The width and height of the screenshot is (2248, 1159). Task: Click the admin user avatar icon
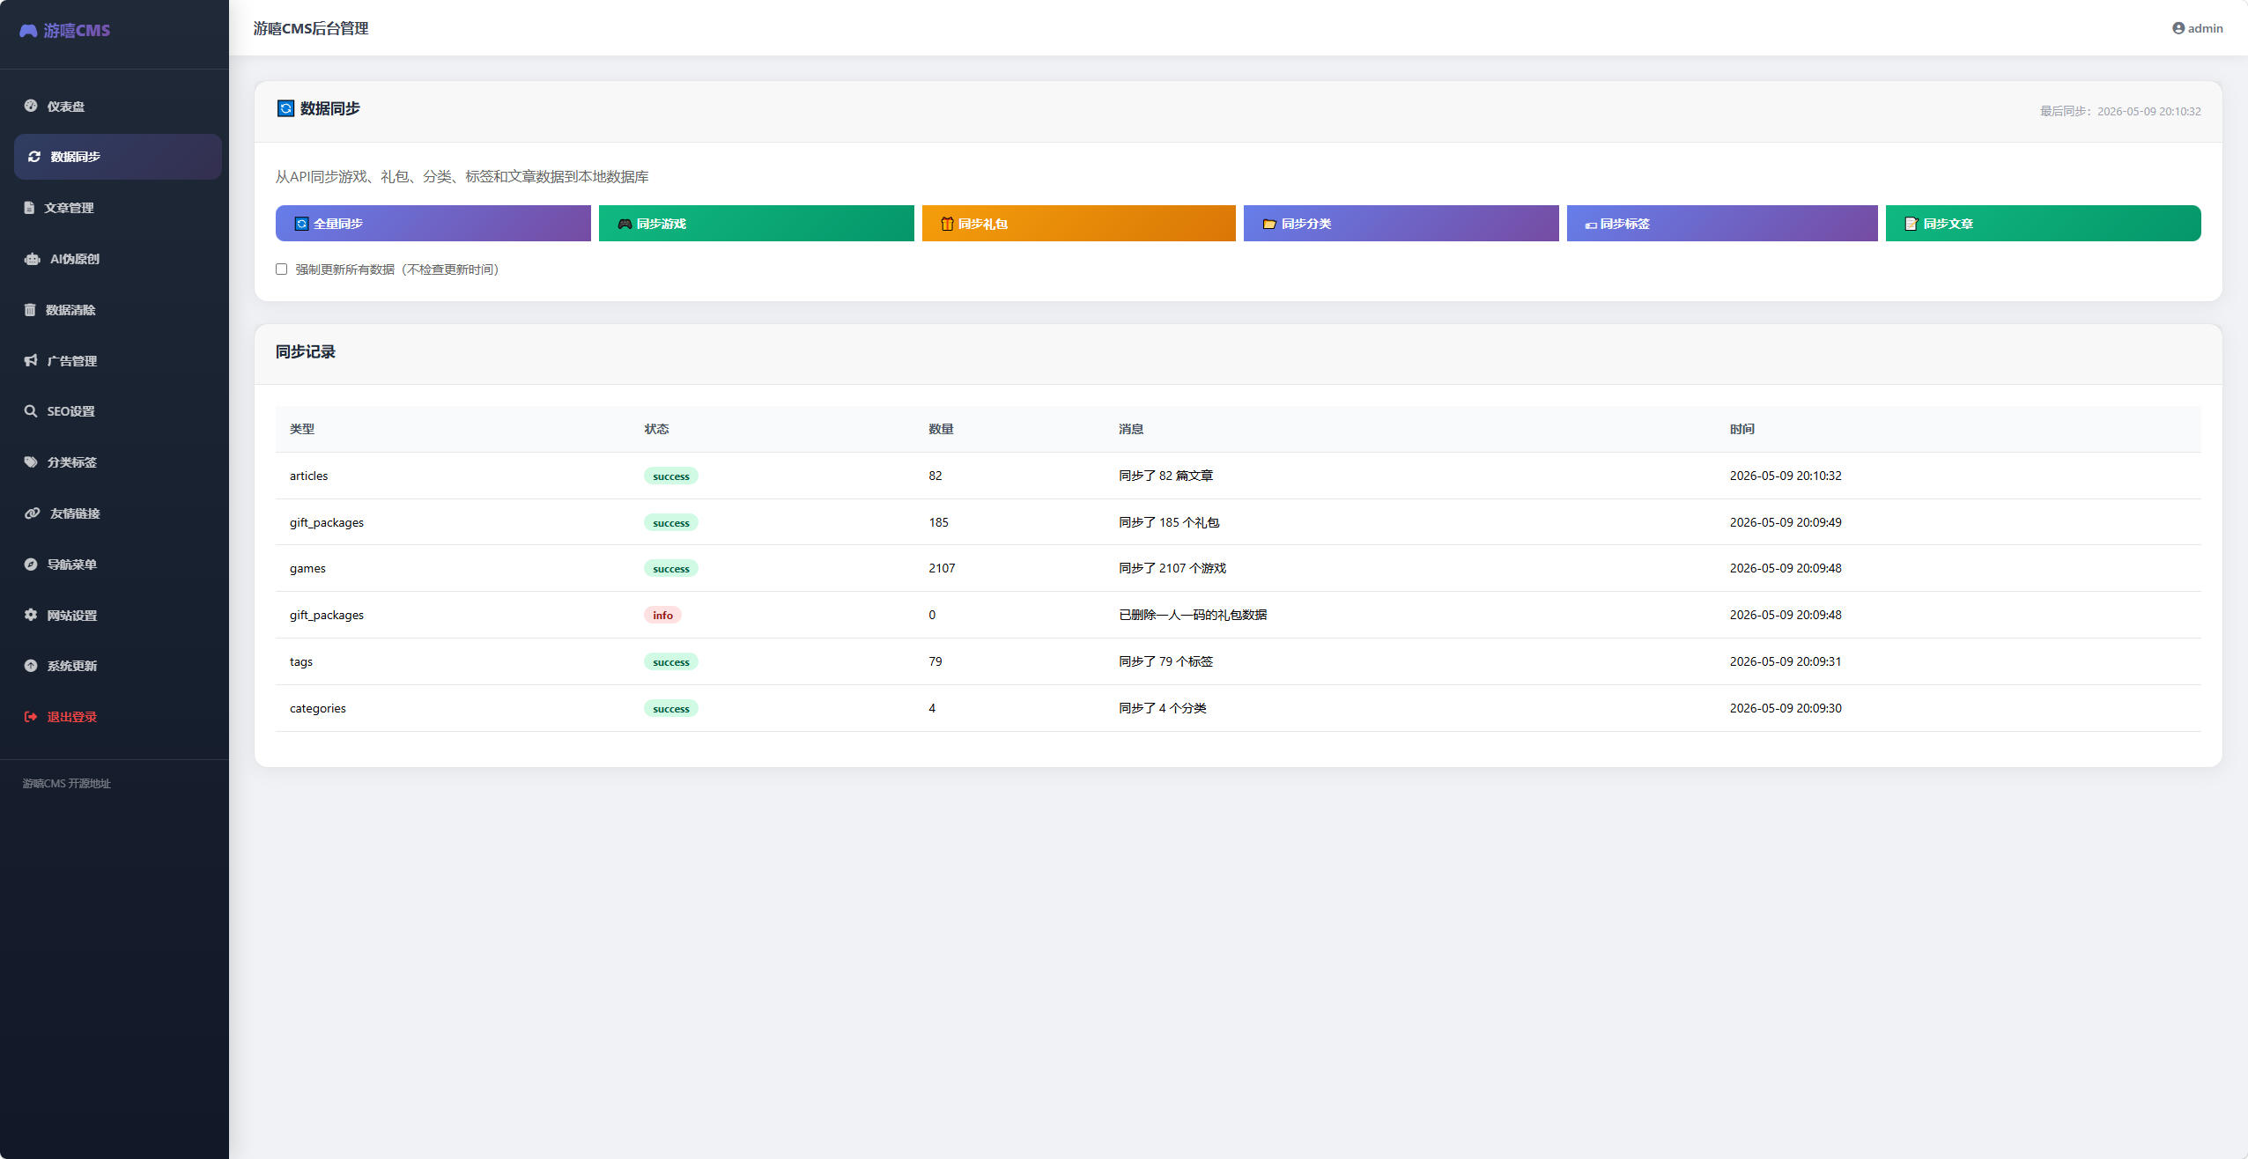click(x=2178, y=28)
